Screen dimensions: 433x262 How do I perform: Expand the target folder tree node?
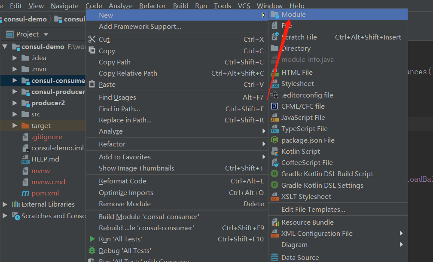pos(15,126)
